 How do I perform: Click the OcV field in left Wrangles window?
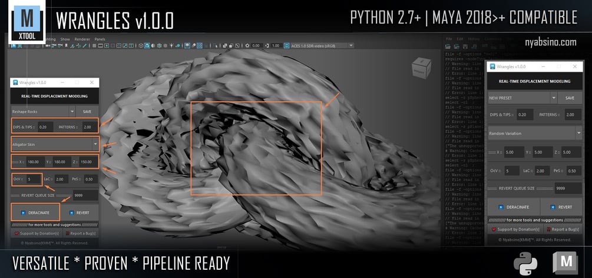pyautogui.click(x=34, y=179)
